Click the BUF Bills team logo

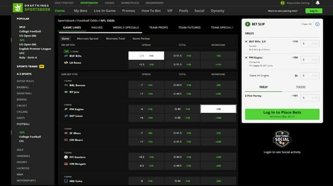coord(66,56)
